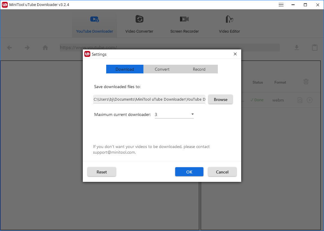Image resolution: width=324 pixels, height=231 pixels.
Task: Click the trash delete icon in list header
Action: [306, 81]
